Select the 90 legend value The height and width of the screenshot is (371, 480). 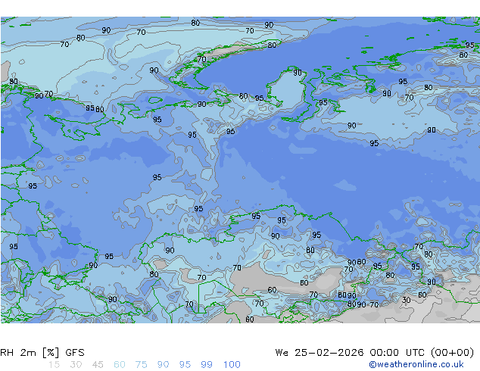tap(163, 365)
